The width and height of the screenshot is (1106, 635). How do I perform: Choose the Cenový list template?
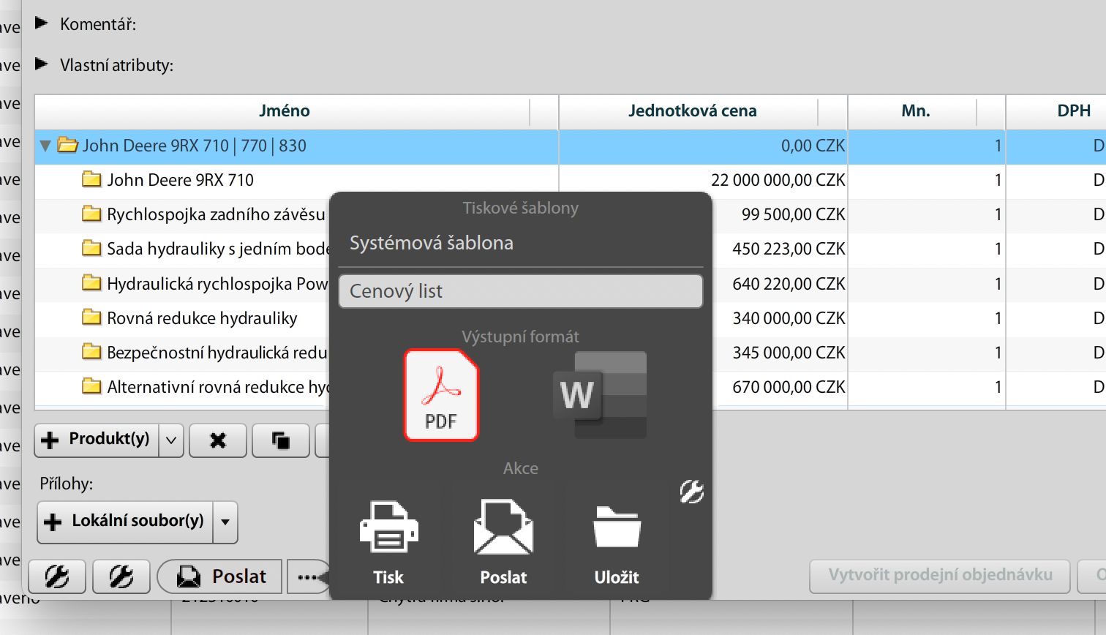(521, 291)
